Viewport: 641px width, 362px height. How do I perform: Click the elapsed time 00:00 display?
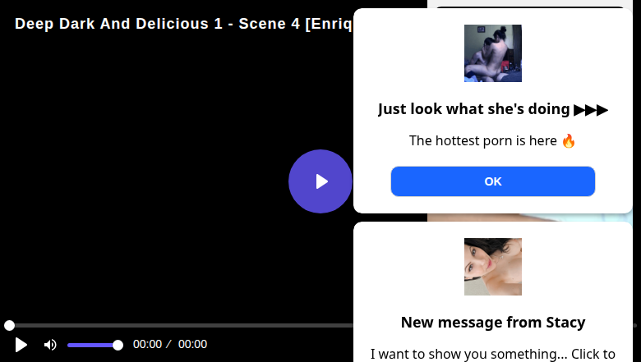pos(147,345)
